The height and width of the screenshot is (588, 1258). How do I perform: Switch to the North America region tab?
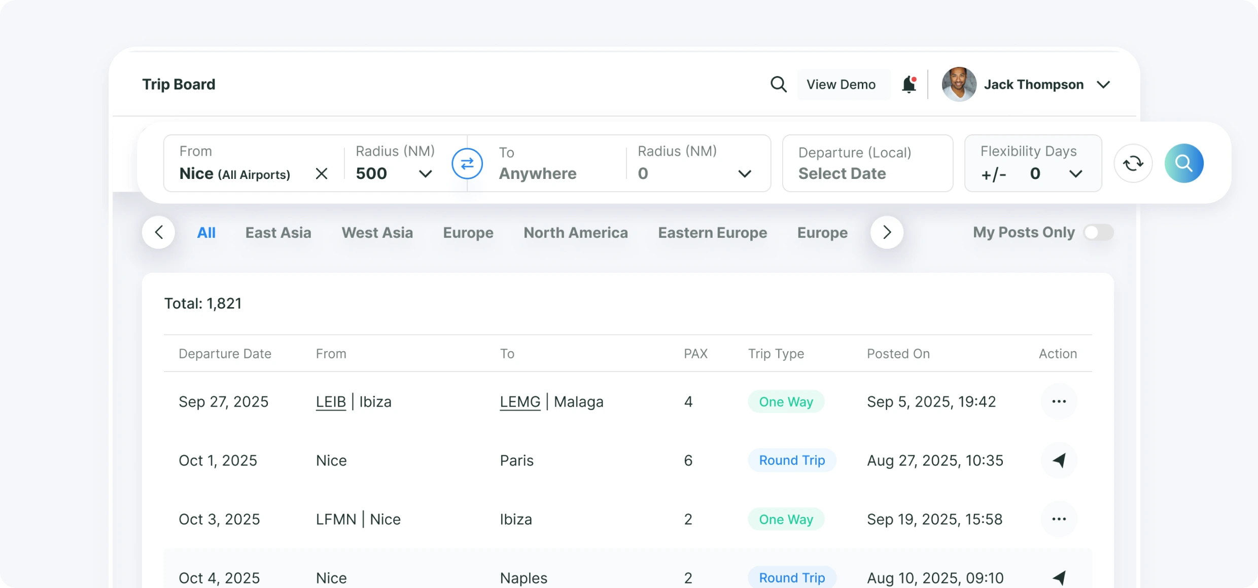(x=575, y=233)
